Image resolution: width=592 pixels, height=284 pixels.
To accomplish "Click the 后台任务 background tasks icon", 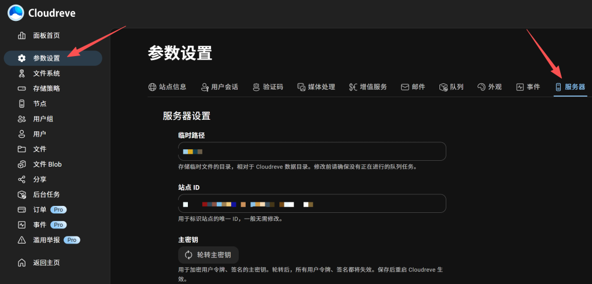I will coord(22,194).
